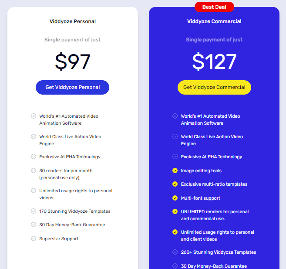The height and width of the screenshot is (269, 286).
Task: Click the check icon beside Personal World's #1 Automated Video
Action: tap(34, 116)
